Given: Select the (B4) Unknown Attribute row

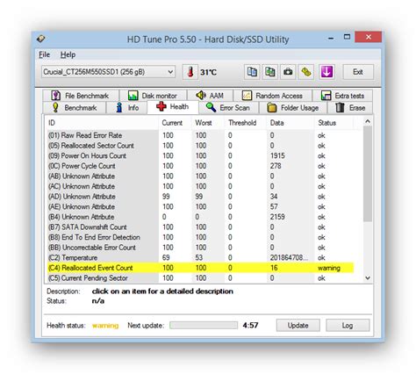Looking at the screenshot, I should tap(200, 217).
